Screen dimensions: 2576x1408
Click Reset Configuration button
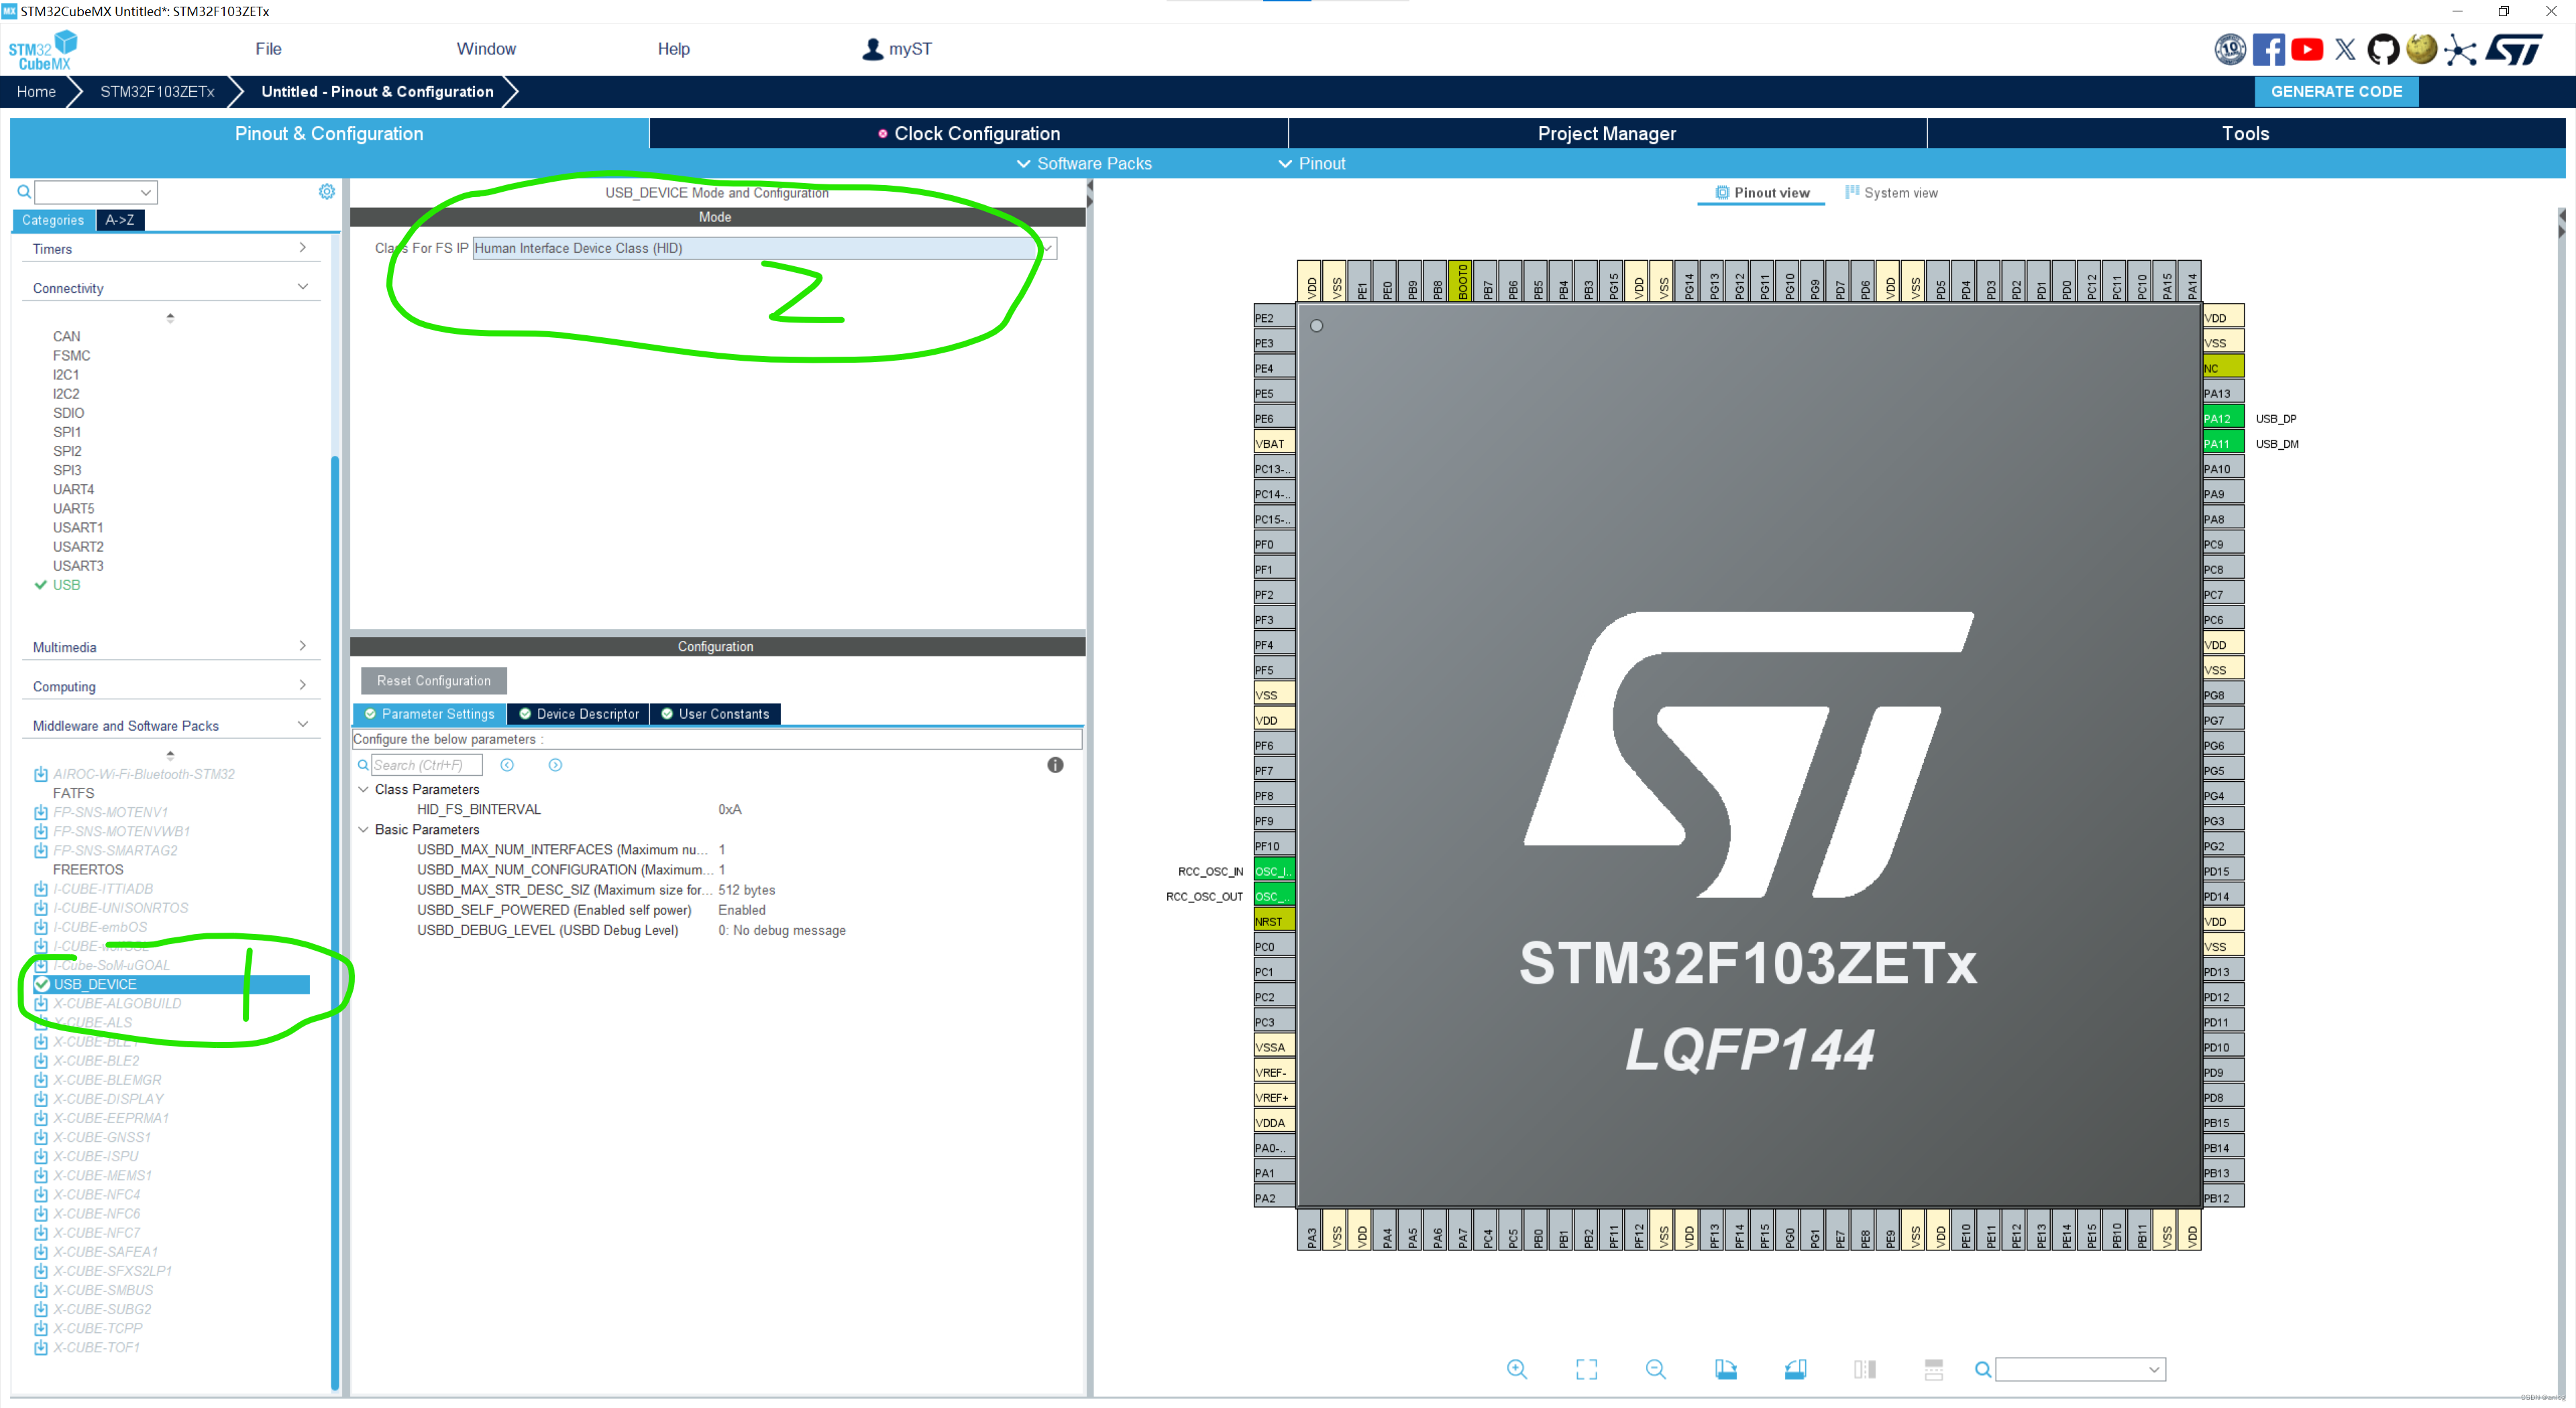click(x=434, y=681)
